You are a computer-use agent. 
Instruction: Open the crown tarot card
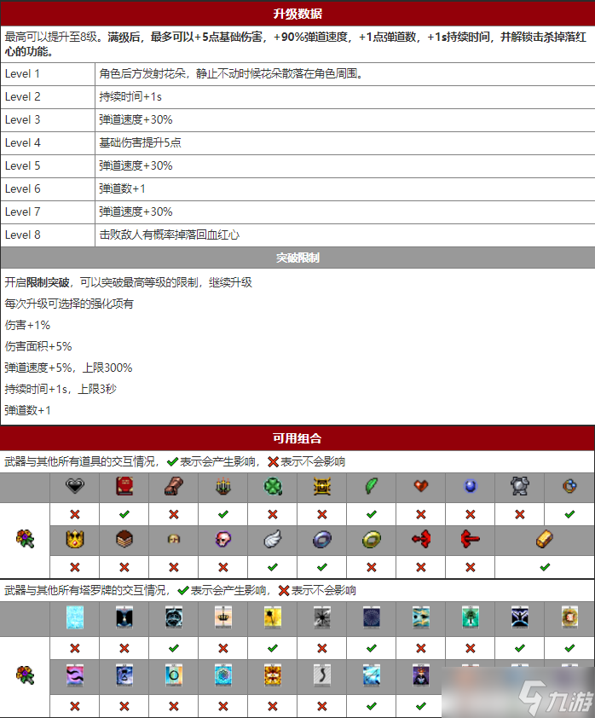[222, 617]
